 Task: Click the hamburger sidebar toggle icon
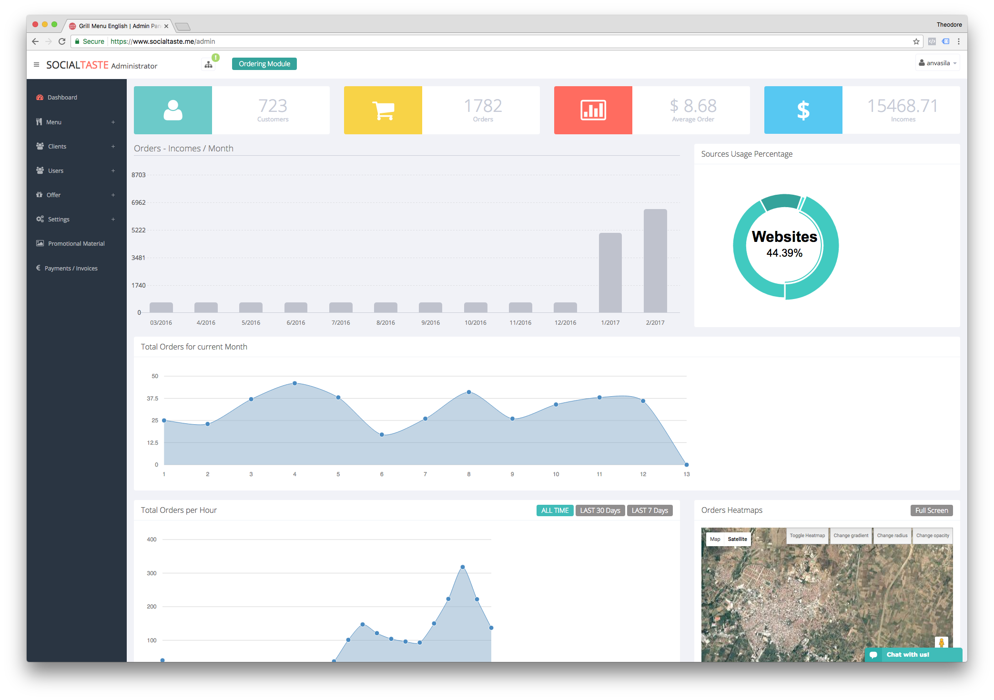pyautogui.click(x=36, y=64)
